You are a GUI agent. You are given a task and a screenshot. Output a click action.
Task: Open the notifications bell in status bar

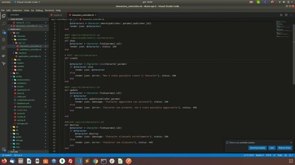pyautogui.click(x=291, y=155)
